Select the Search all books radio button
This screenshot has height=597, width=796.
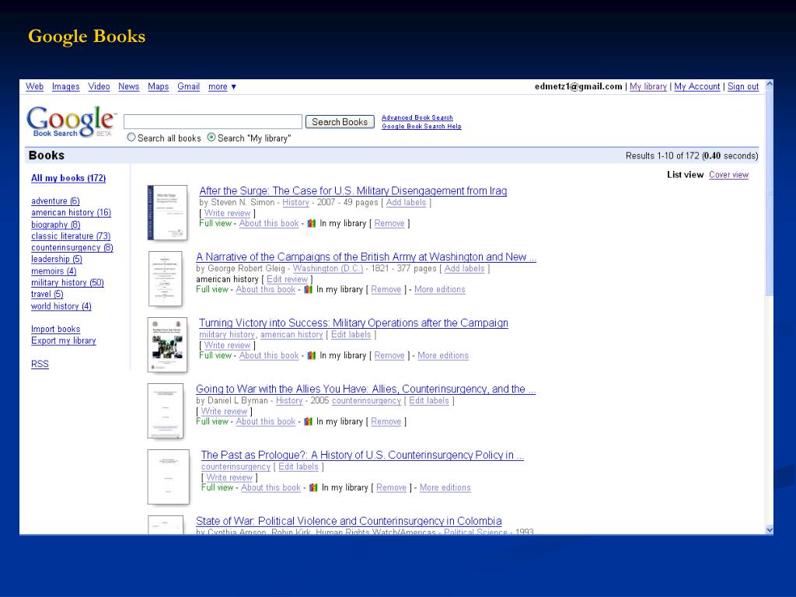tap(131, 137)
